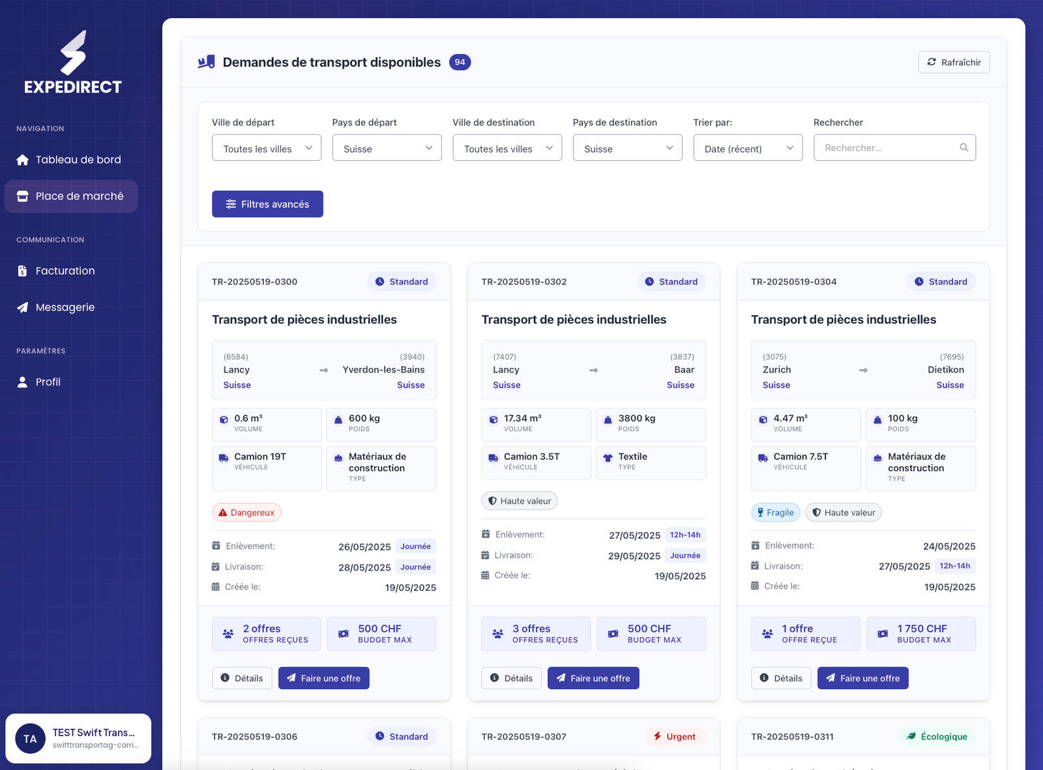
Task: Click the arrow between Zurich and Dietikon
Action: click(x=863, y=370)
